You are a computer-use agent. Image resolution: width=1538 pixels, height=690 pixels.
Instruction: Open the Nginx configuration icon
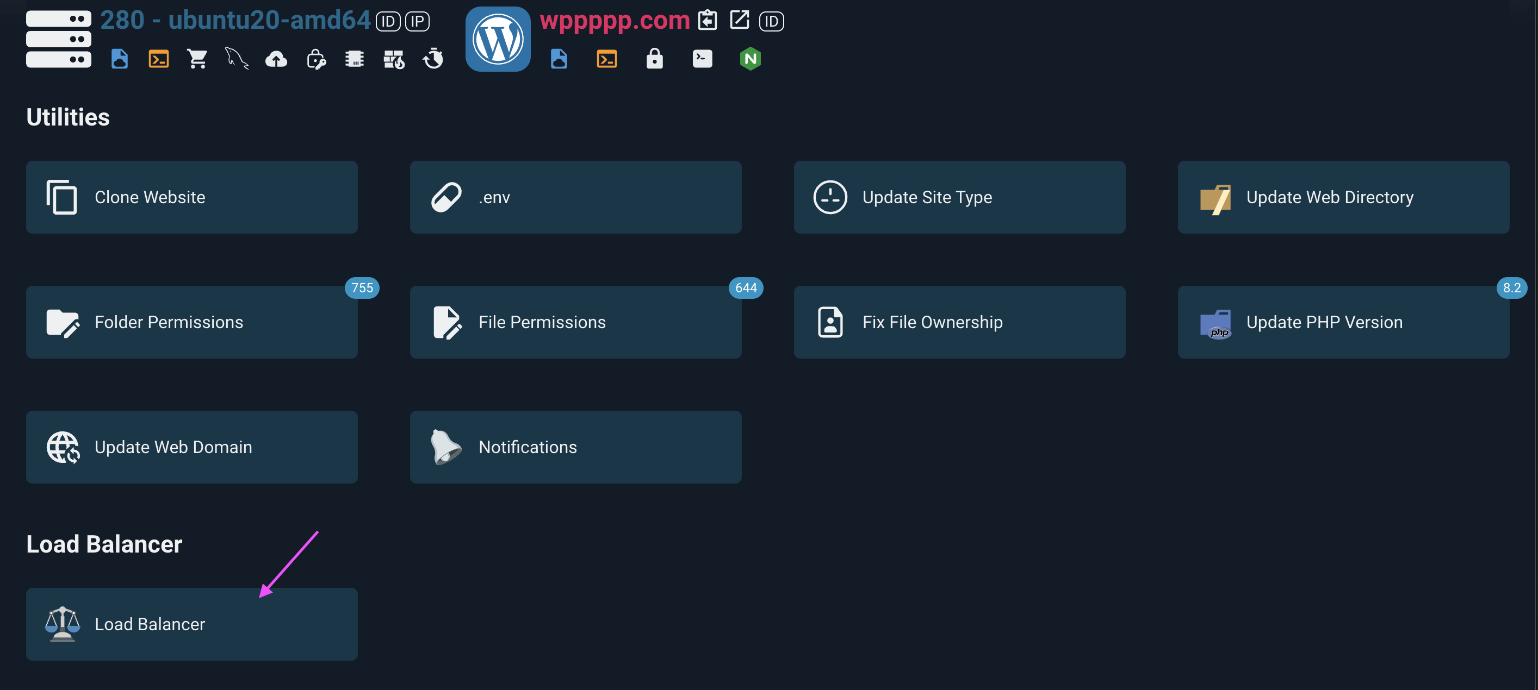point(751,59)
